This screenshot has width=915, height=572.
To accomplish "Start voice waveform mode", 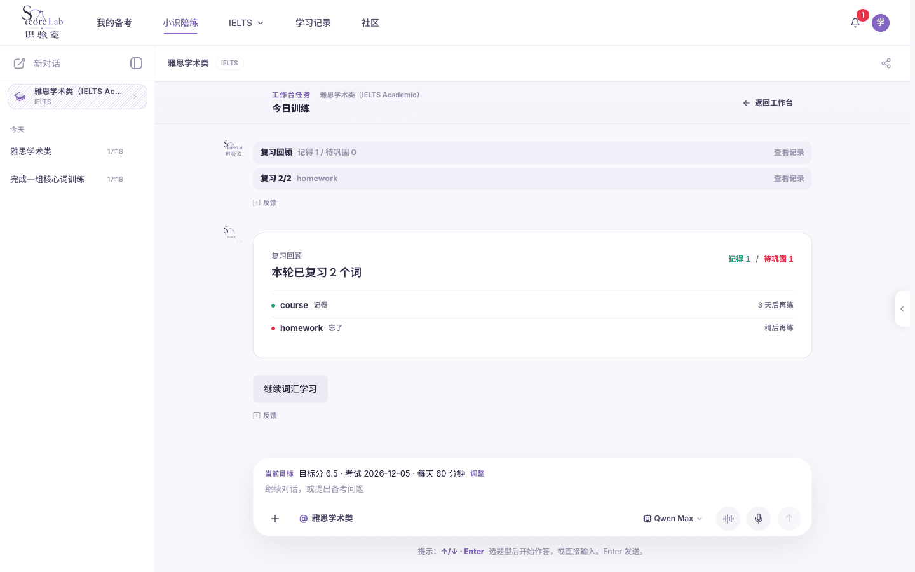I will pos(728,519).
